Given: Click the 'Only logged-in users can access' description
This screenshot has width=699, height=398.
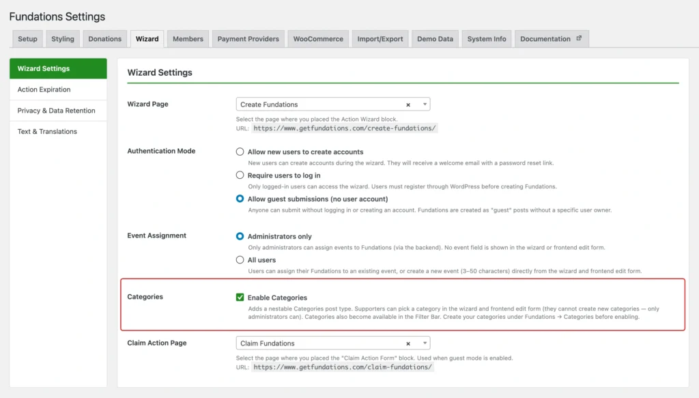Looking at the screenshot, I should tap(402, 187).
